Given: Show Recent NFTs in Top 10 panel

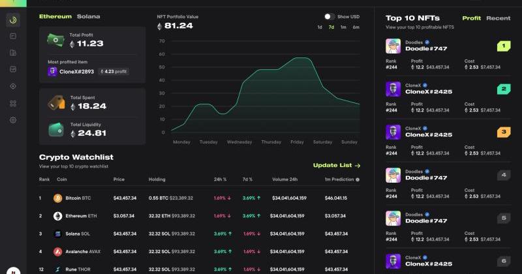Looking at the screenshot, I should coord(498,18).
